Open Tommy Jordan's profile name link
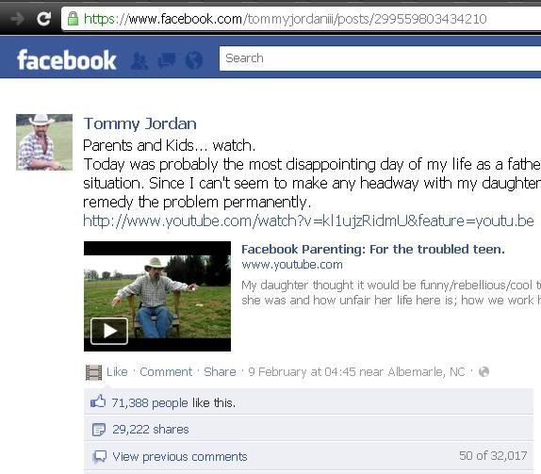Image resolution: width=541 pixels, height=474 pixels. 140,123
